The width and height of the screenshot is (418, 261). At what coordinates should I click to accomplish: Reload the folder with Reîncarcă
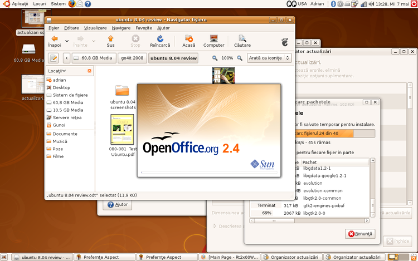tap(160, 41)
